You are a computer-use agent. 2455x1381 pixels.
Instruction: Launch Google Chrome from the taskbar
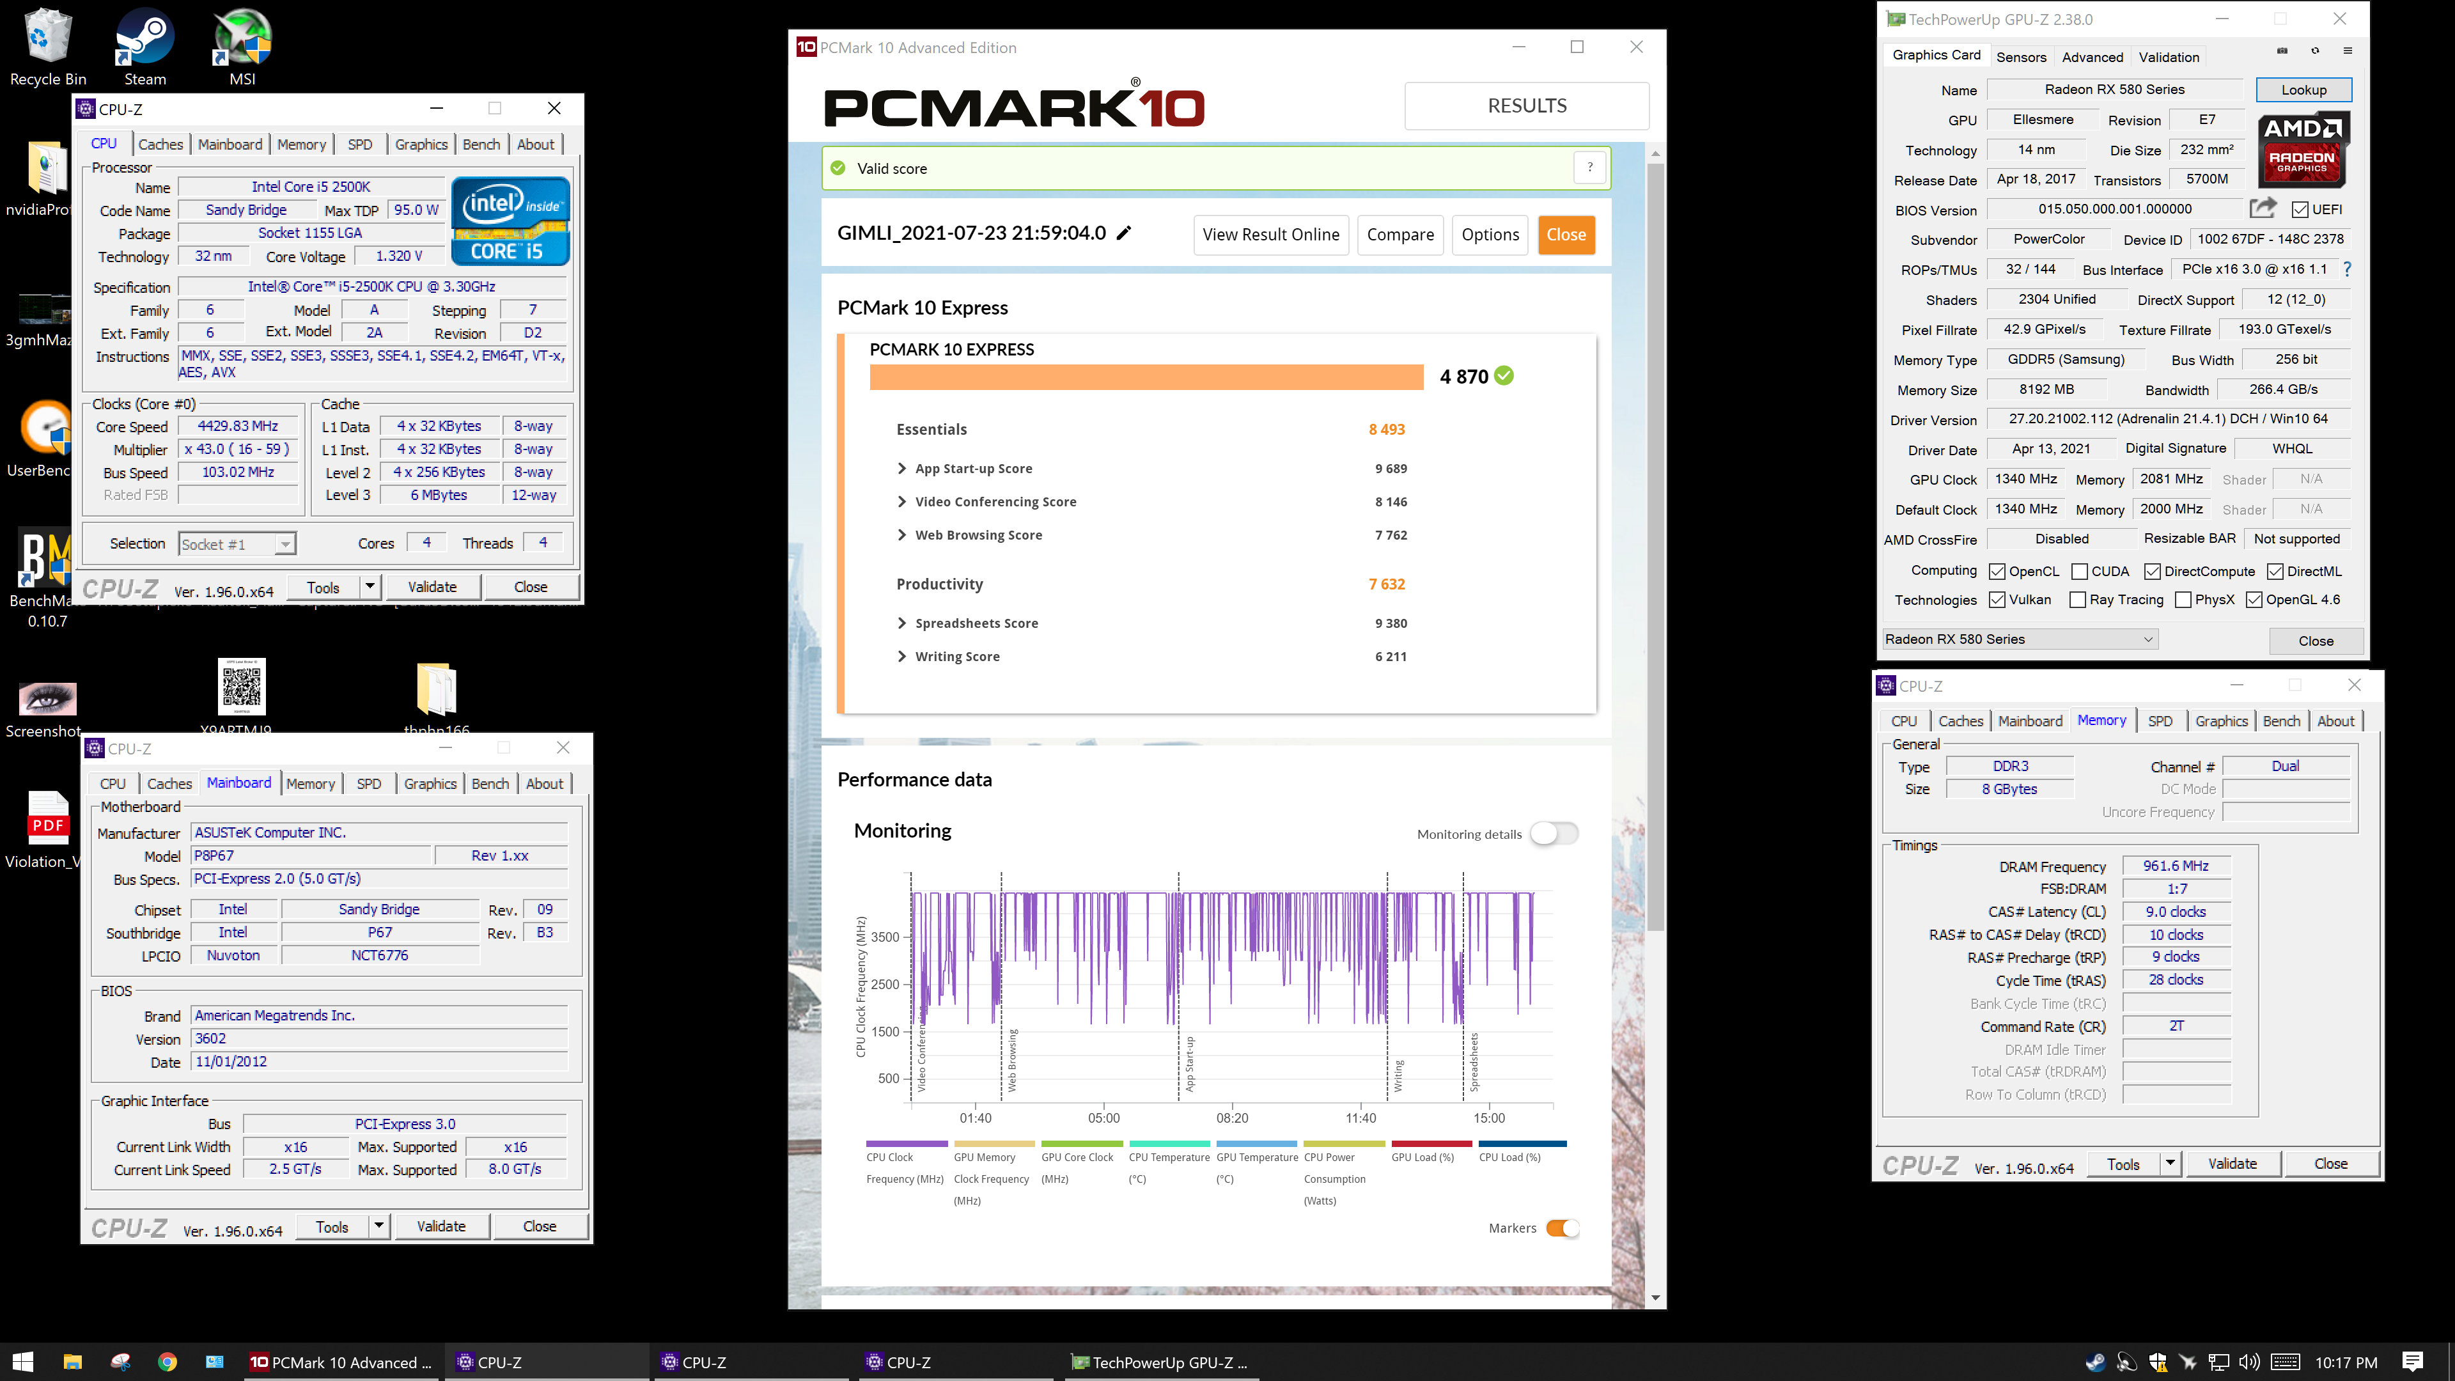point(168,1362)
